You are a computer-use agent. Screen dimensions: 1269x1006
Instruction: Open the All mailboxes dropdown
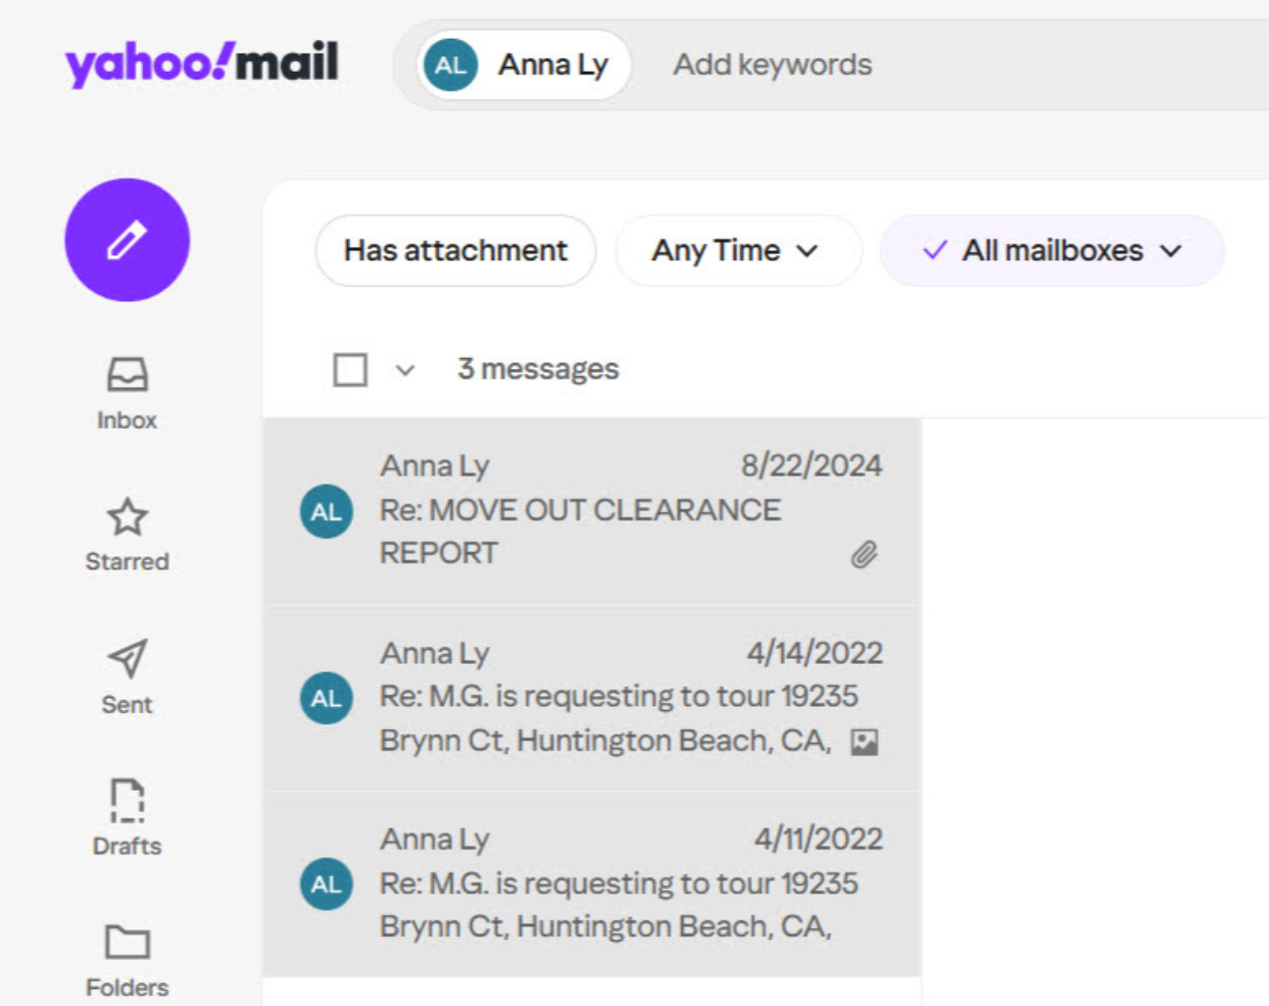coord(1052,250)
